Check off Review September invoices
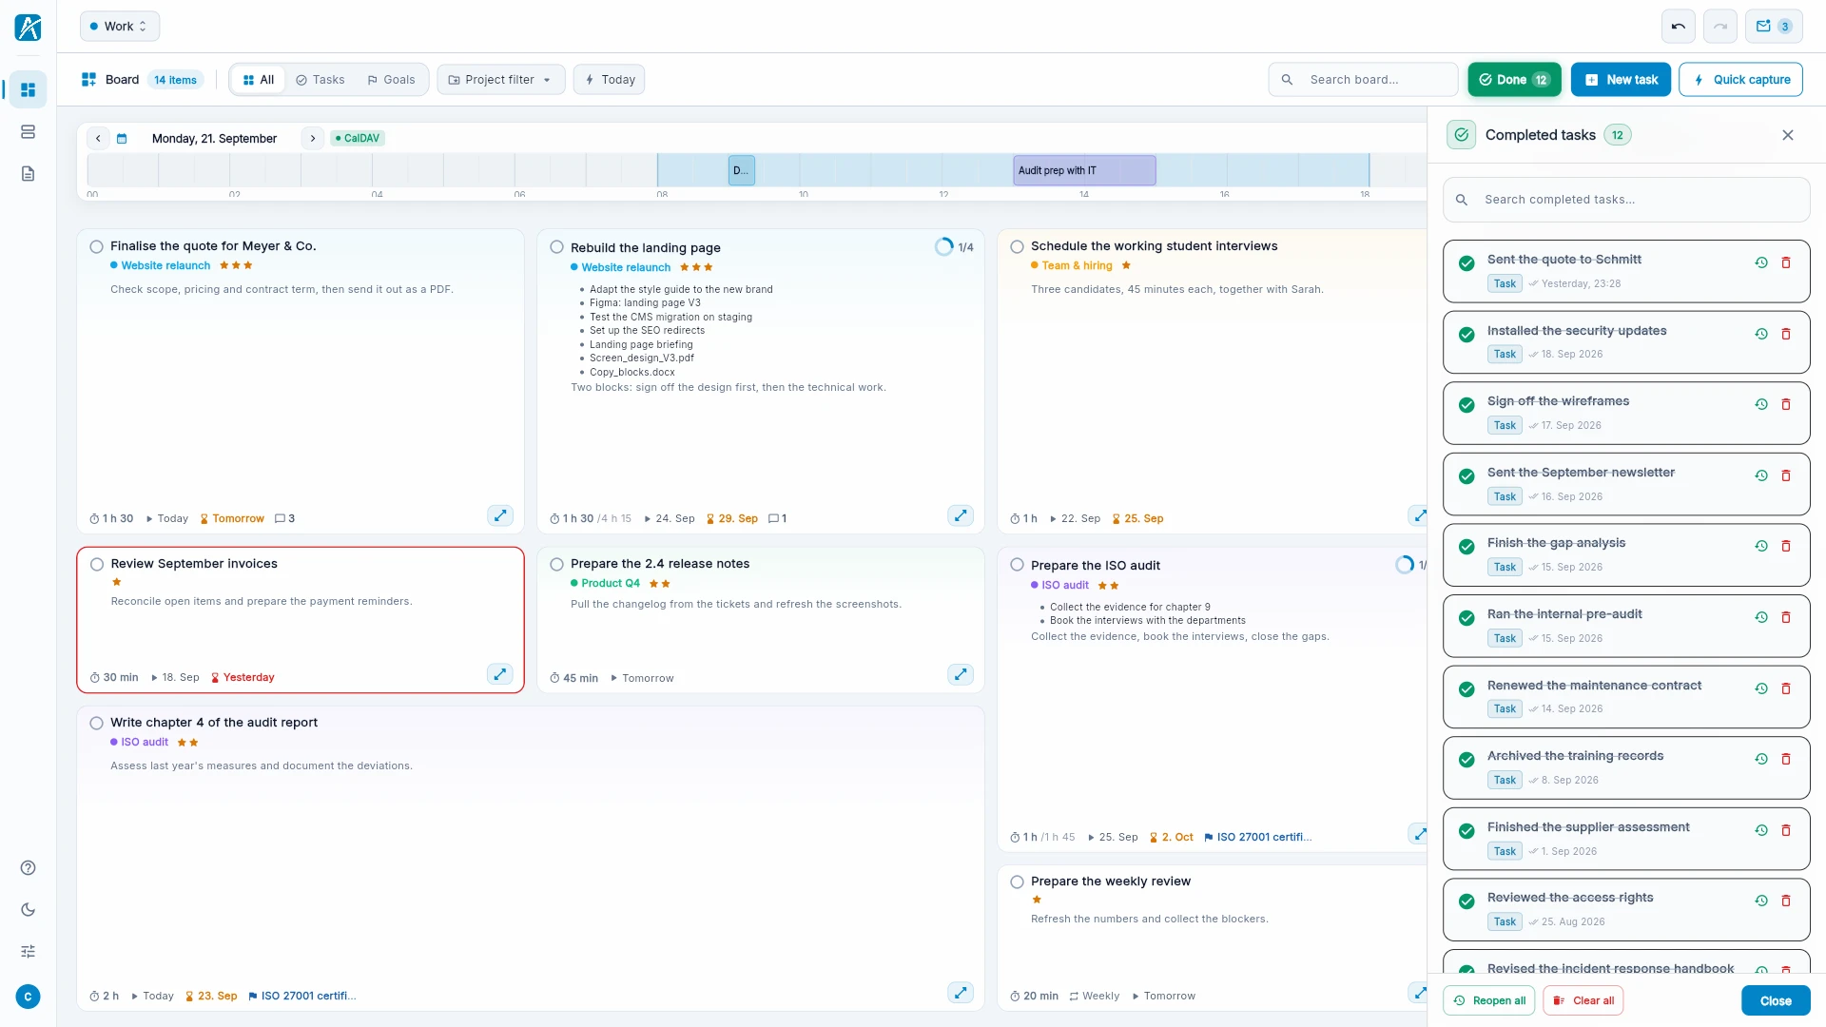Viewport: 1826px width, 1027px height. 97,564
